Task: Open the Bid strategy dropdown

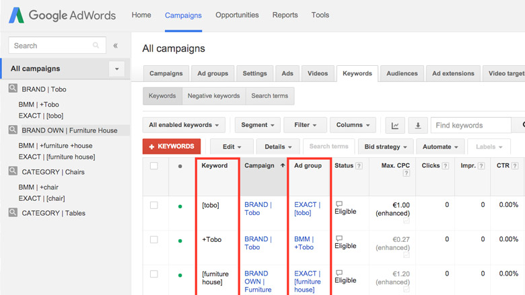Action: click(386, 146)
